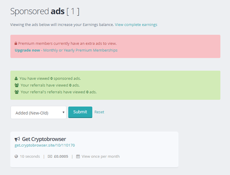The height and width of the screenshot is (175, 230).
Task: Click the megaphone icon by Get Cryptobrowser
Action: coord(17,139)
